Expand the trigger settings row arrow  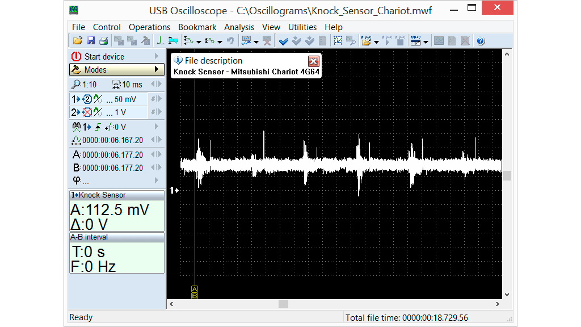coord(157,127)
